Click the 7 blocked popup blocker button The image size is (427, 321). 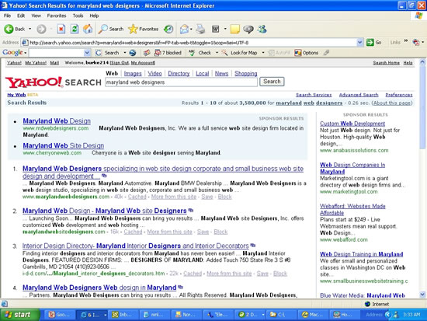(x=168, y=53)
